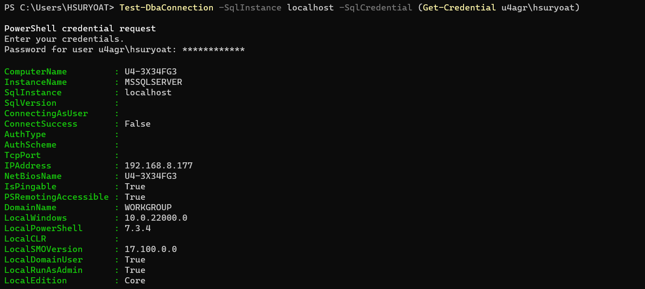
Task: Click the masked password asterisks
Action: click(x=214, y=49)
